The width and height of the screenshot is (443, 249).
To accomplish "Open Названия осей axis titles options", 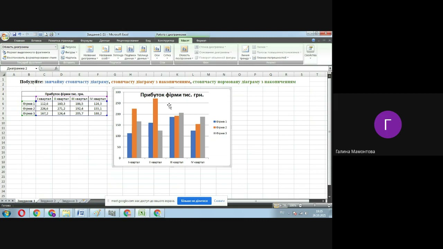I will pyautogui.click(x=105, y=53).
